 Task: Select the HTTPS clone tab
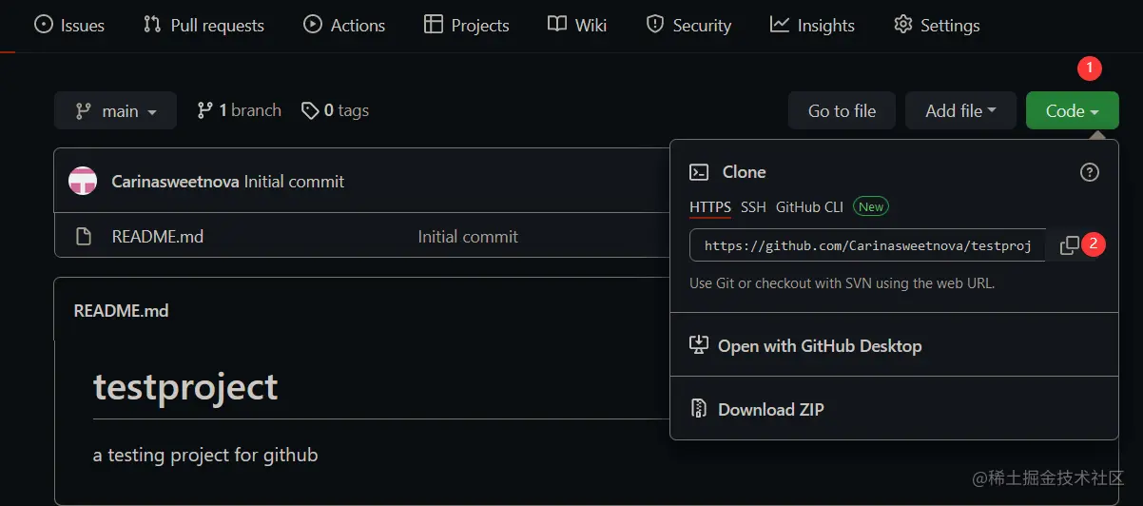point(710,206)
